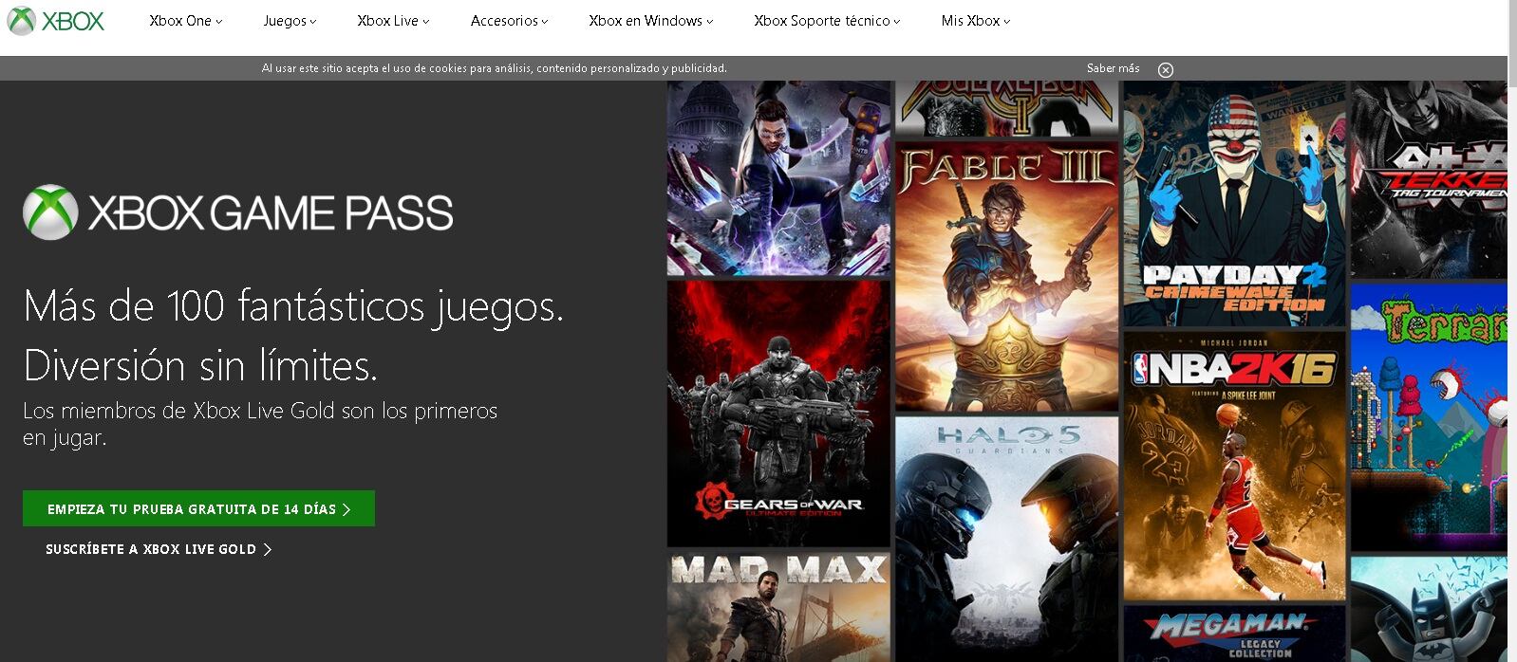The width and height of the screenshot is (1517, 662).
Task: Open the Accesorios menu
Action: pyautogui.click(x=509, y=21)
